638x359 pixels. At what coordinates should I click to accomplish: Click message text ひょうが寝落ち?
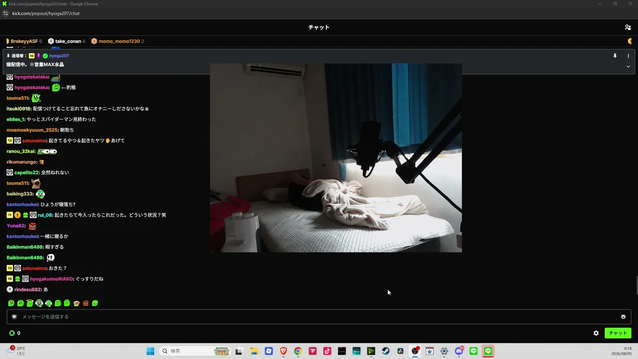tap(58, 204)
